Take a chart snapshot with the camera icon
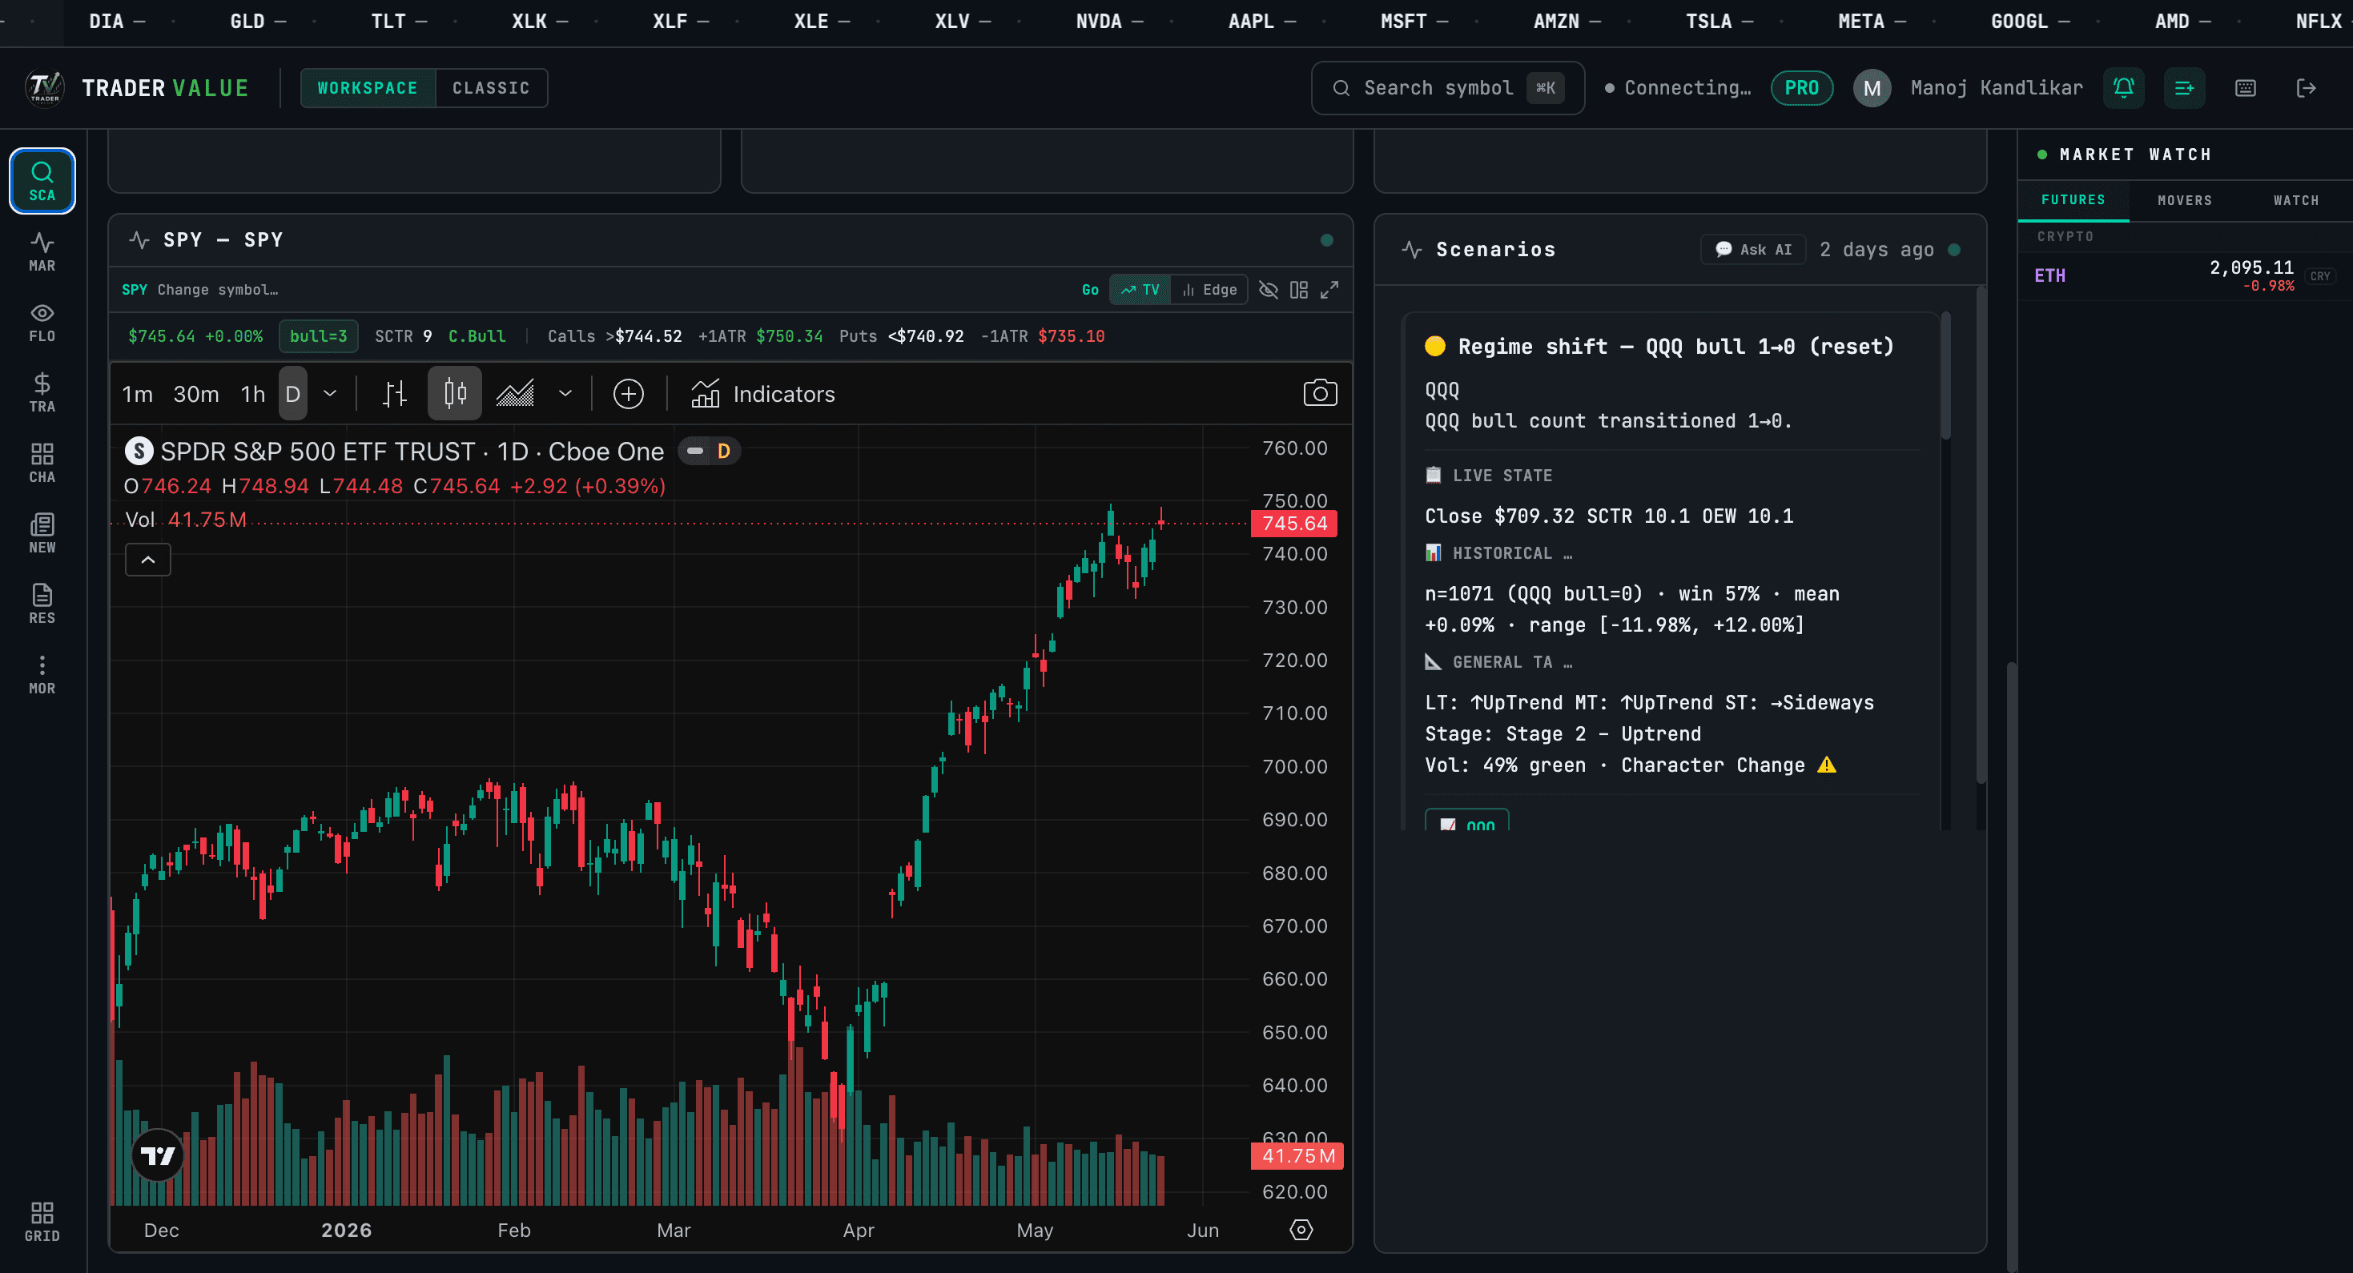Viewport: 2353px width, 1273px height. (x=1320, y=394)
